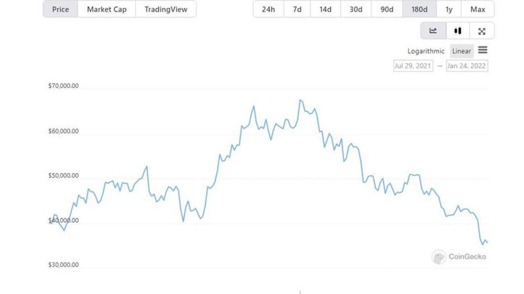Click the CoinGecko logo watermark
This screenshot has width=524, height=294.
460,256
